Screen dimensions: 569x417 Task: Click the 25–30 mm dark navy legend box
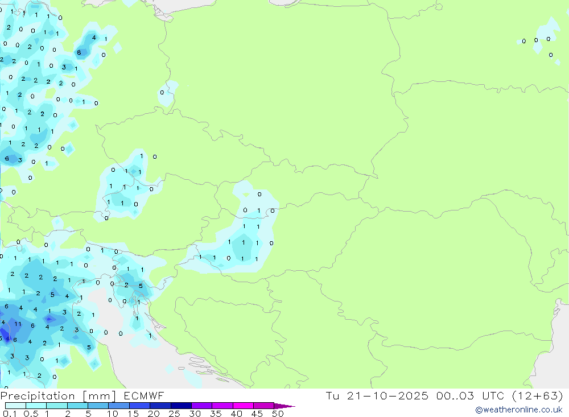181,406
